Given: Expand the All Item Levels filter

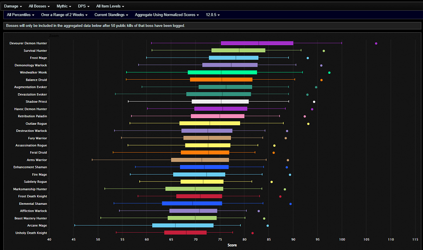Looking at the screenshot, I should [110, 6].
